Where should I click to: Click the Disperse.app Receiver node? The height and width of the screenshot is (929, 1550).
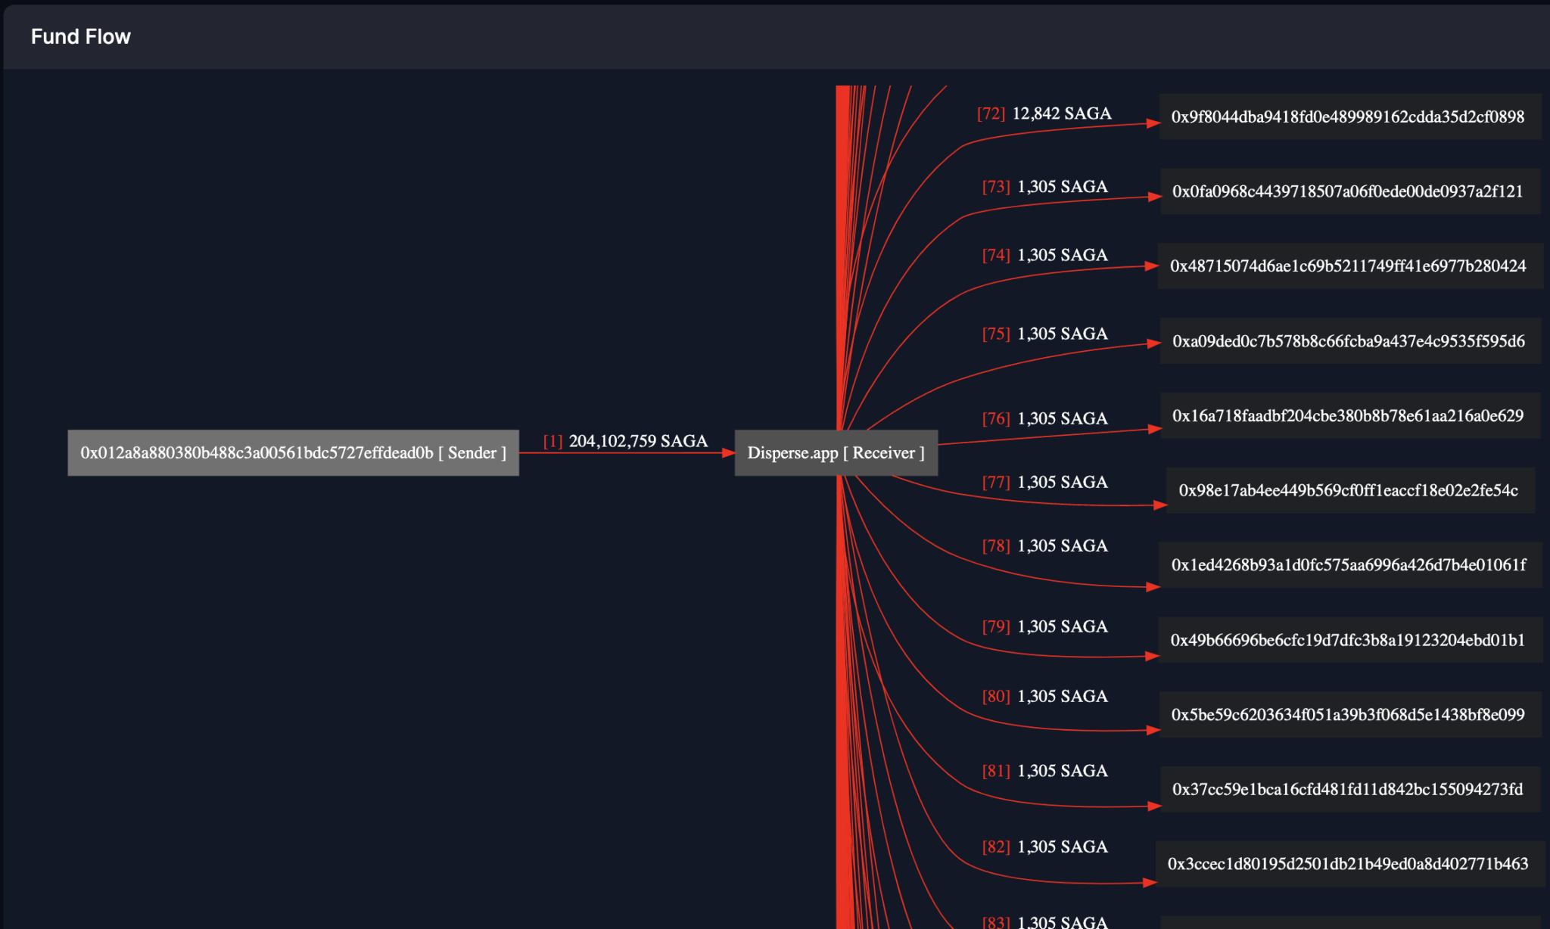click(836, 452)
